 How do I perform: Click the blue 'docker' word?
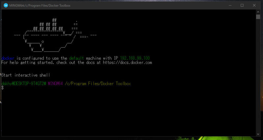pyautogui.click(x=8, y=58)
